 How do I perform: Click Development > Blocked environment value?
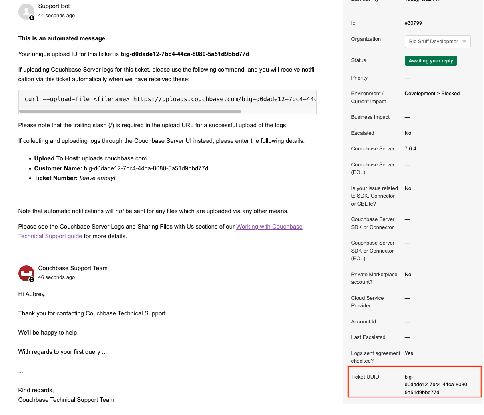(432, 94)
